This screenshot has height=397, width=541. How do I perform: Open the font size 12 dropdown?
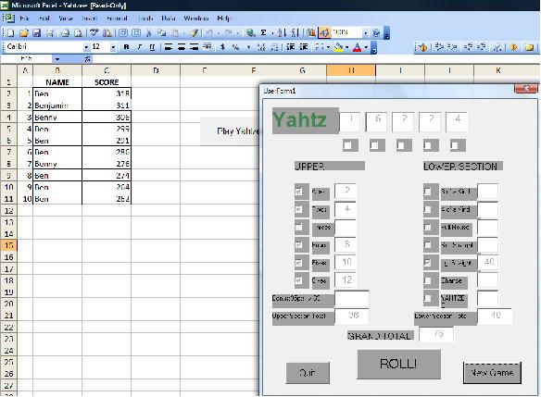[113, 47]
